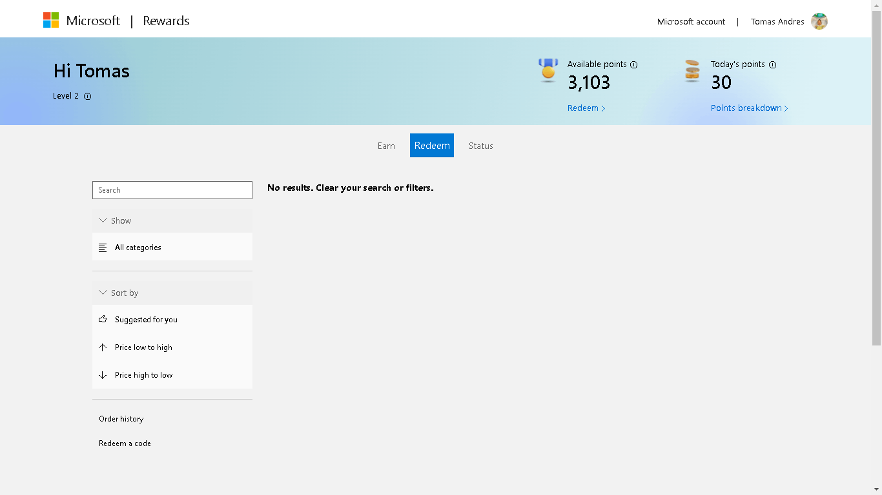The width and height of the screenshot is (882, 495).
Task: Sort by Suggested for you
Action: (x=172, y=319)
